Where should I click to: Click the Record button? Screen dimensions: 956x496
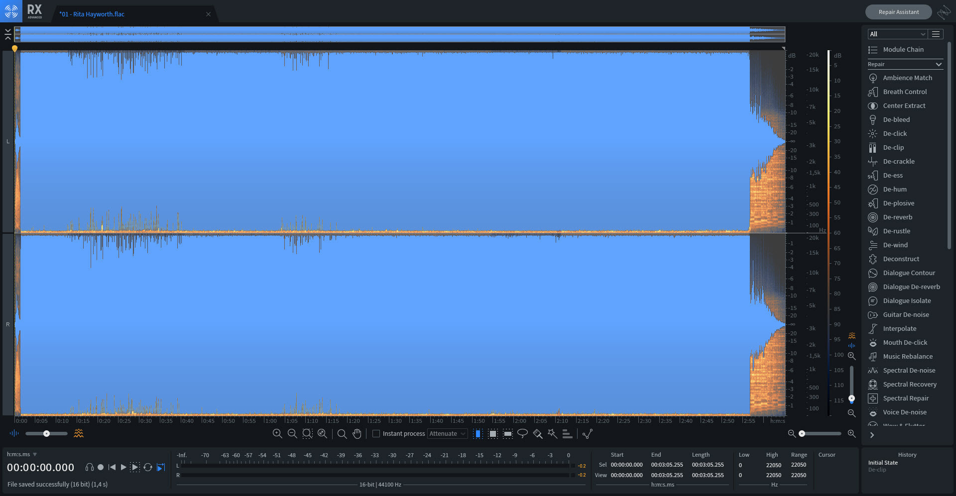pos(101,467)
